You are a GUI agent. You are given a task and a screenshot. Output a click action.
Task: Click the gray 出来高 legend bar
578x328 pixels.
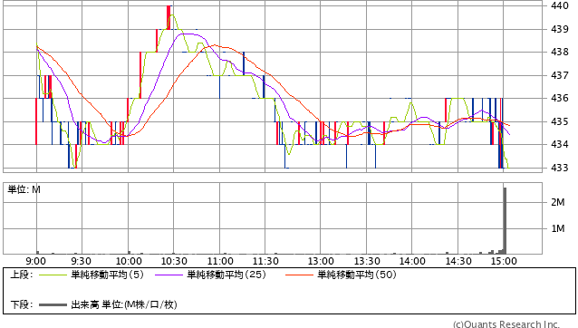[x=53, y=305]
